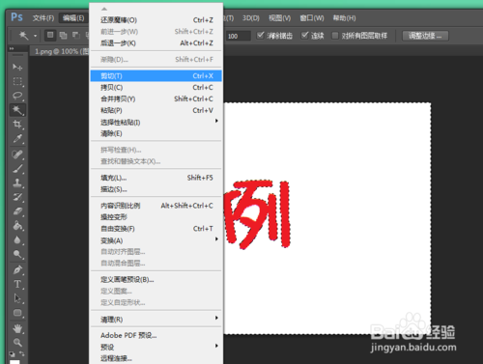Expand the 选择性粘贴(I) submenu

(156, 122)
